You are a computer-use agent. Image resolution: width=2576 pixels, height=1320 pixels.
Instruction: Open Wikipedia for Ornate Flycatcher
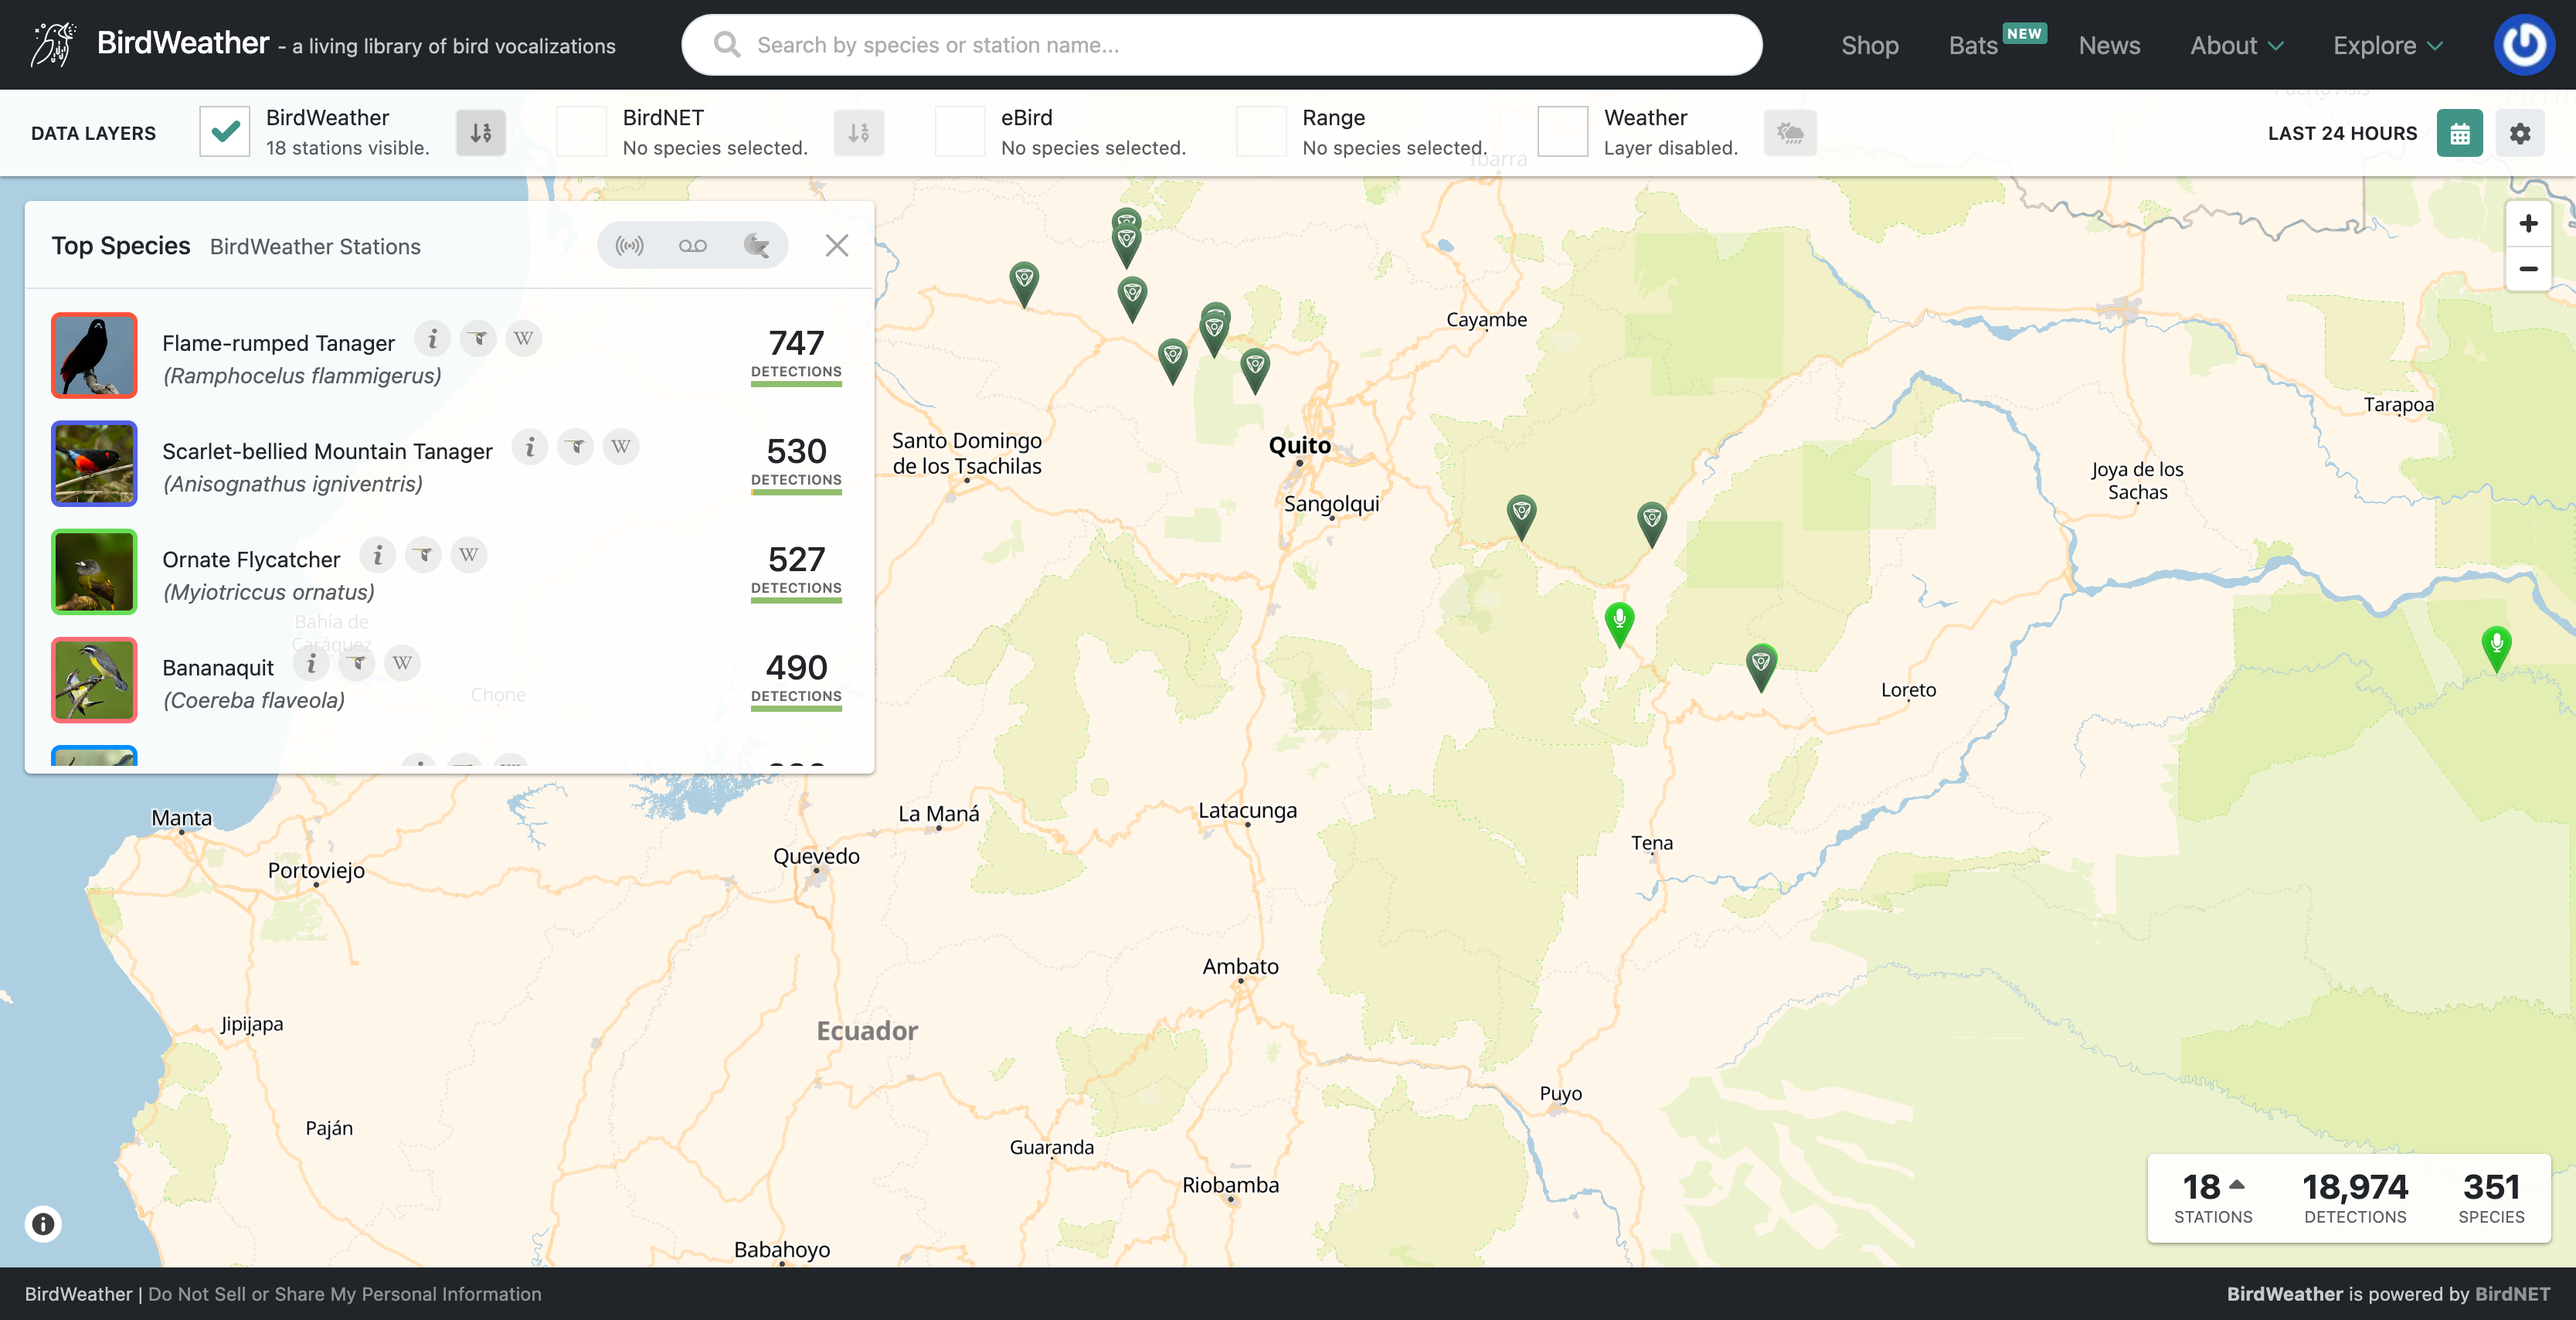[x=469, y=555]
